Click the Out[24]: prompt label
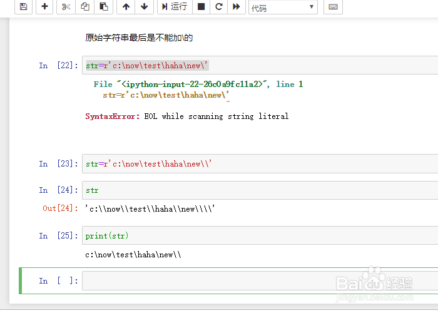This screenshot has height=313, width=438. coord(60,208)
